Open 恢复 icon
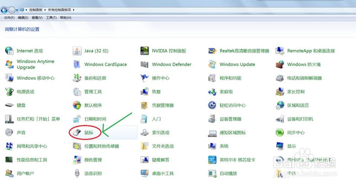This screenshot has height=186, width=356. 145,92
